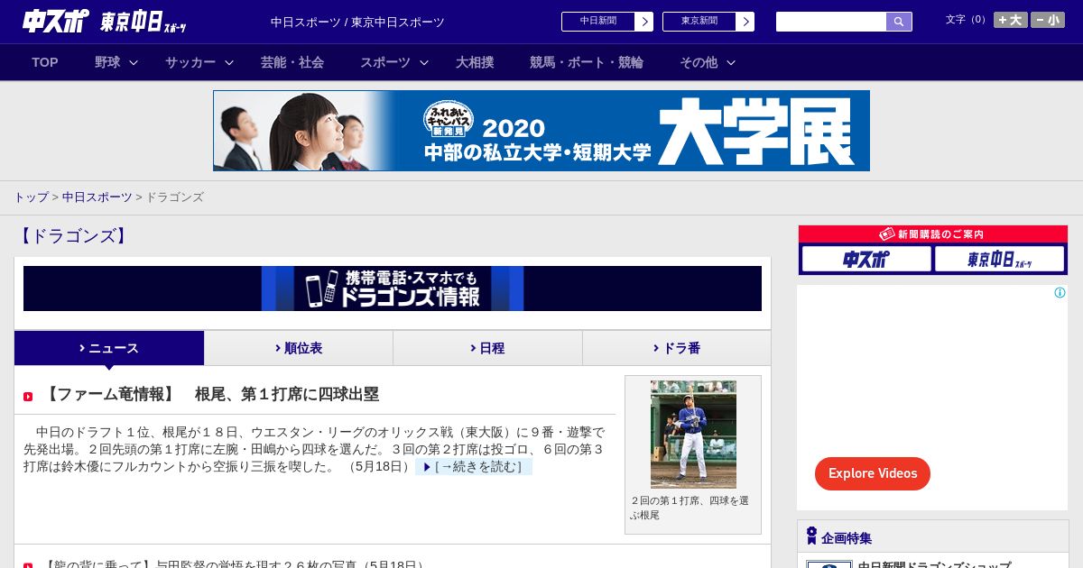Click 東京中日スポーツ subscription button in sidebar
The height and width of the screenshot is (568, 1083).
point(999,259)
